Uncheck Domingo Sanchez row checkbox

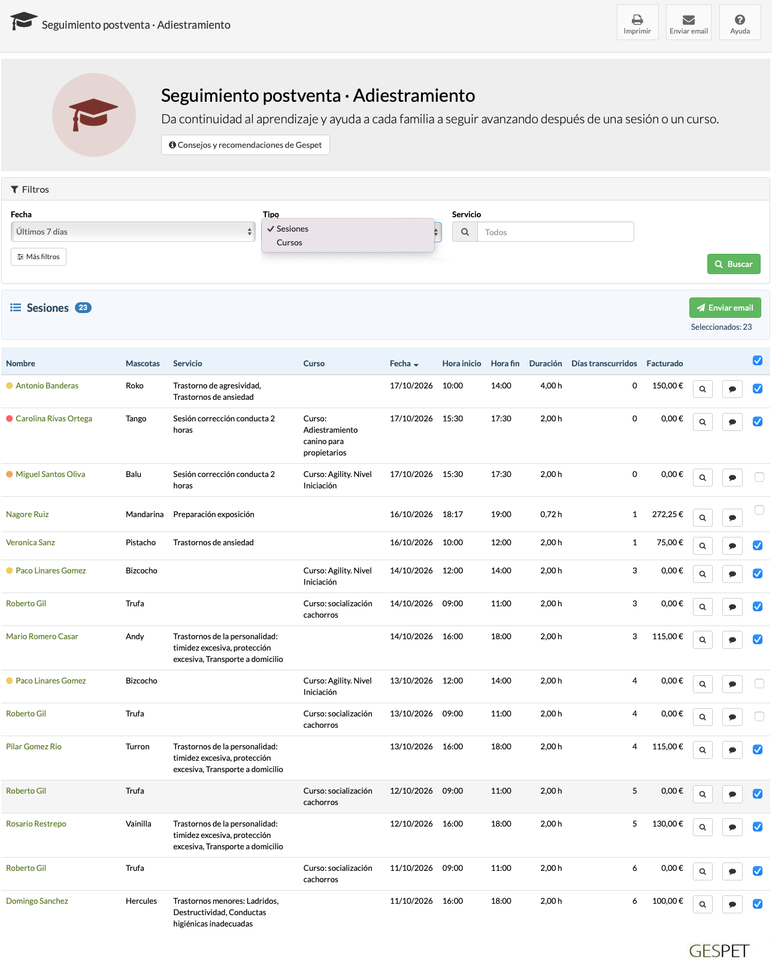[x=758, y=904]
